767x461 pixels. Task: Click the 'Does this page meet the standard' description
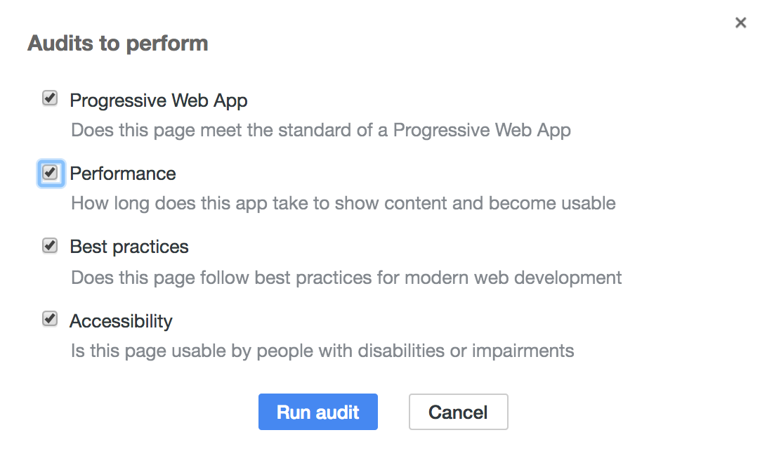point(321,131)
